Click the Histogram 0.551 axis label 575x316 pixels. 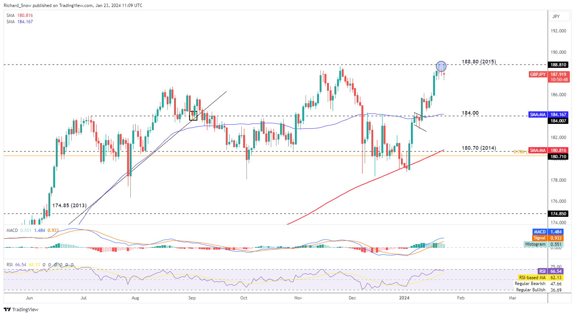[x=544, y=244]
